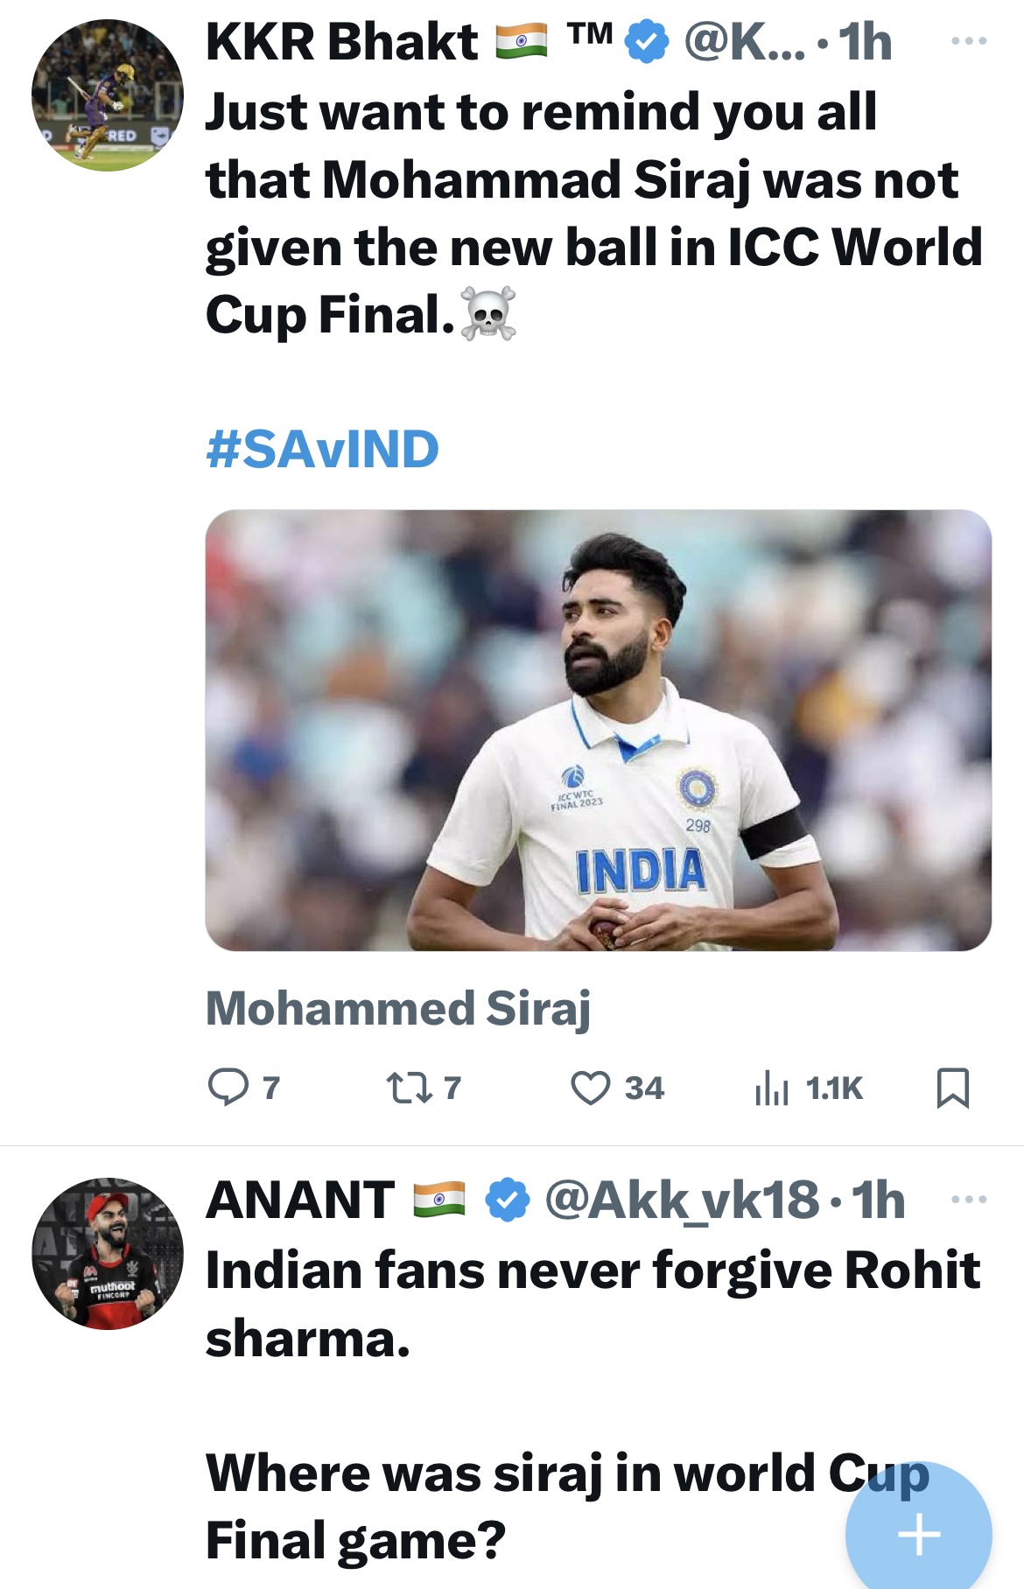Open the #SAvIND hashtag
This screenshot has height=1589, width=1024.
coord(322,449)
